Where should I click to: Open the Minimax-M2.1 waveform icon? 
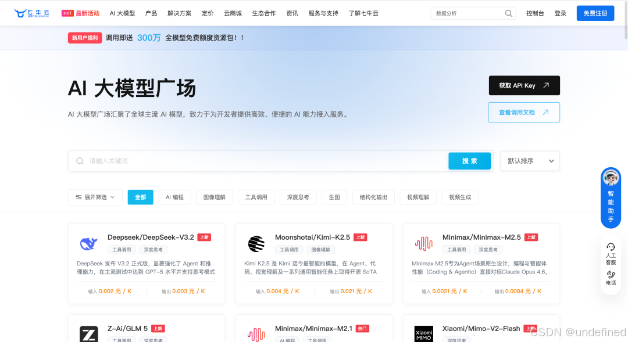[256, 334]
